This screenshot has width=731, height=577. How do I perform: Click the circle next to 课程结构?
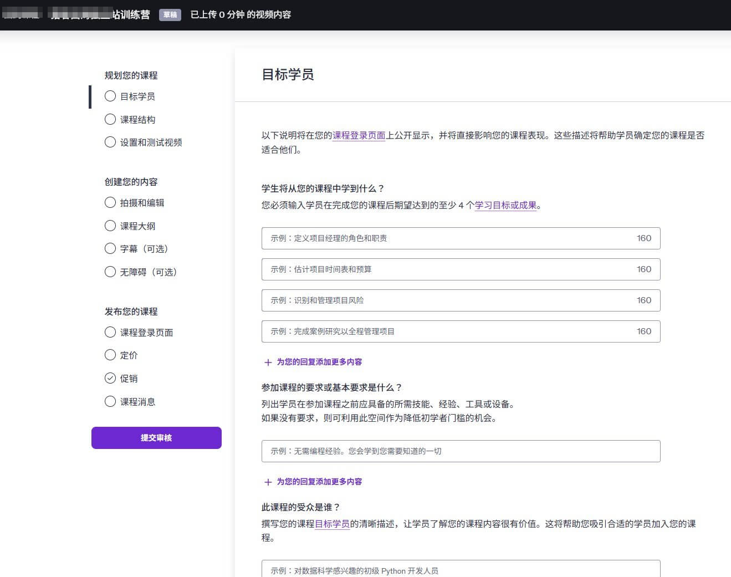point(110,119)
